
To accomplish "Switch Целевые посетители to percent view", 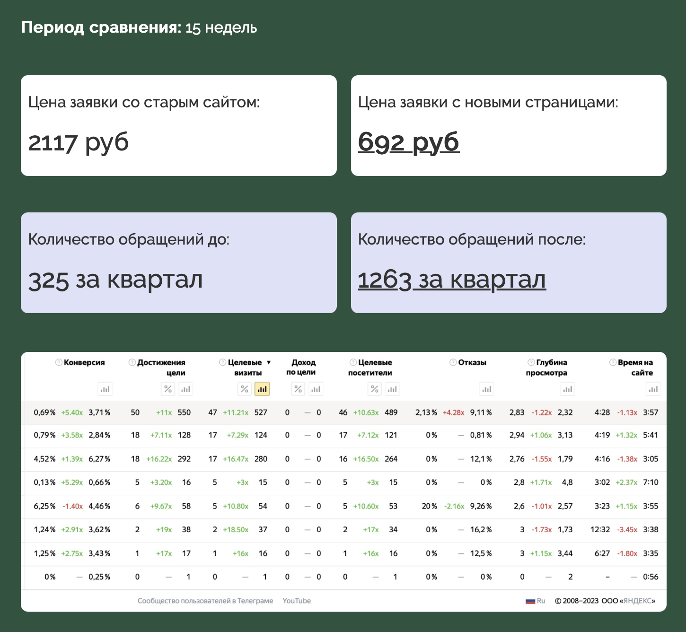I will click(x=374, y=389).
